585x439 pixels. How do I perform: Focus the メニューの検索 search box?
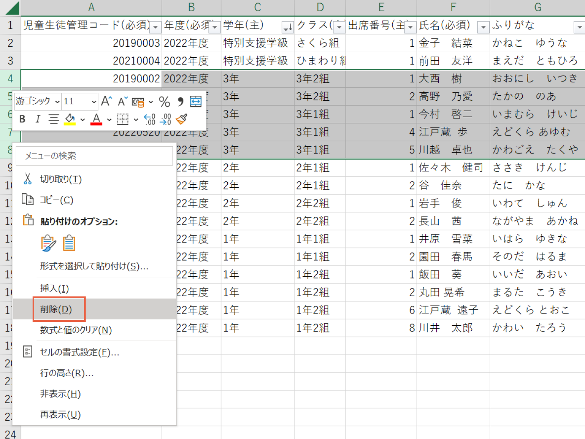94,156
